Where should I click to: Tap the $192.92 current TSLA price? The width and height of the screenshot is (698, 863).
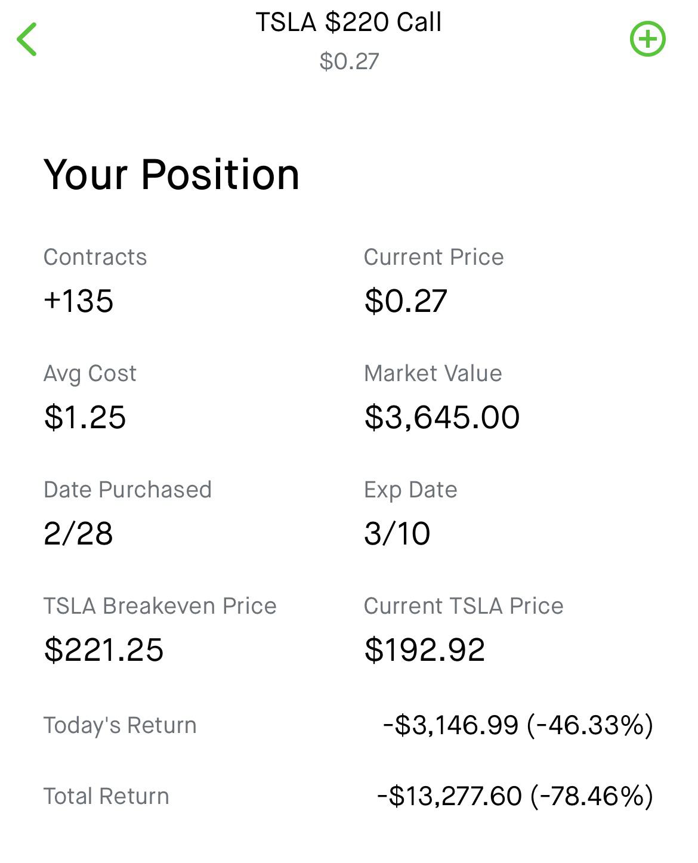point(425,649)
